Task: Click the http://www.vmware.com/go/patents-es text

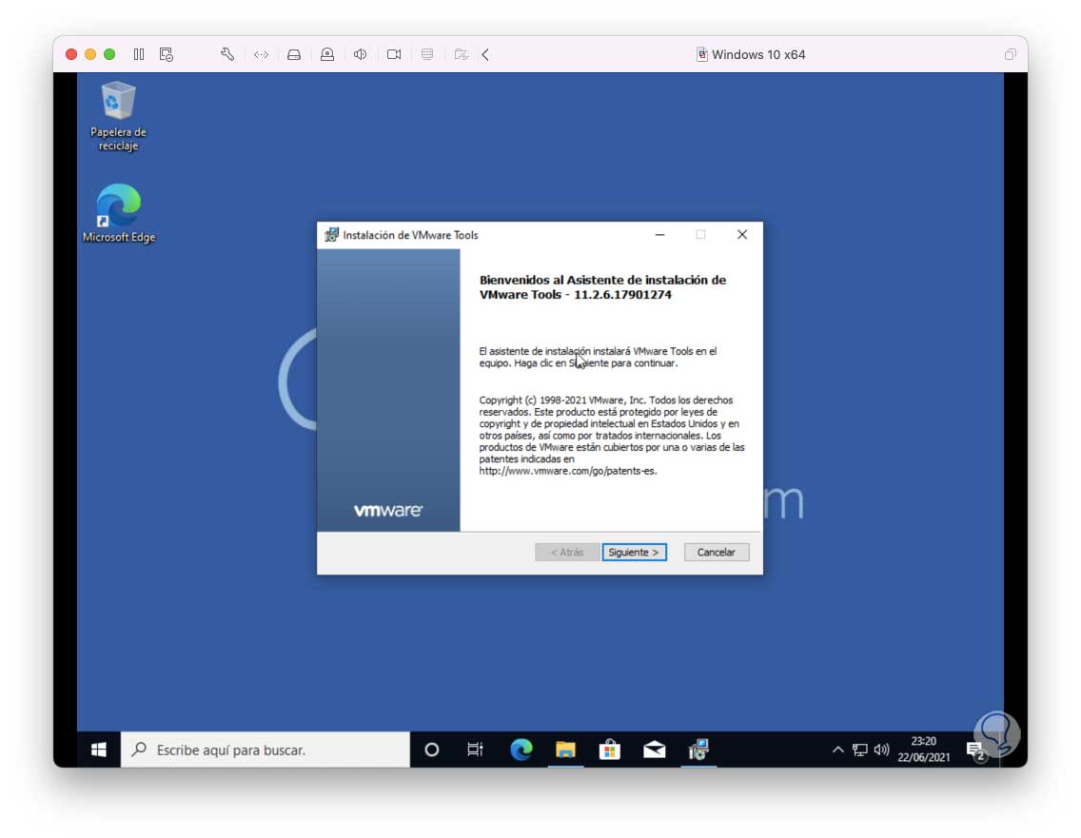Action: [568, 471]
